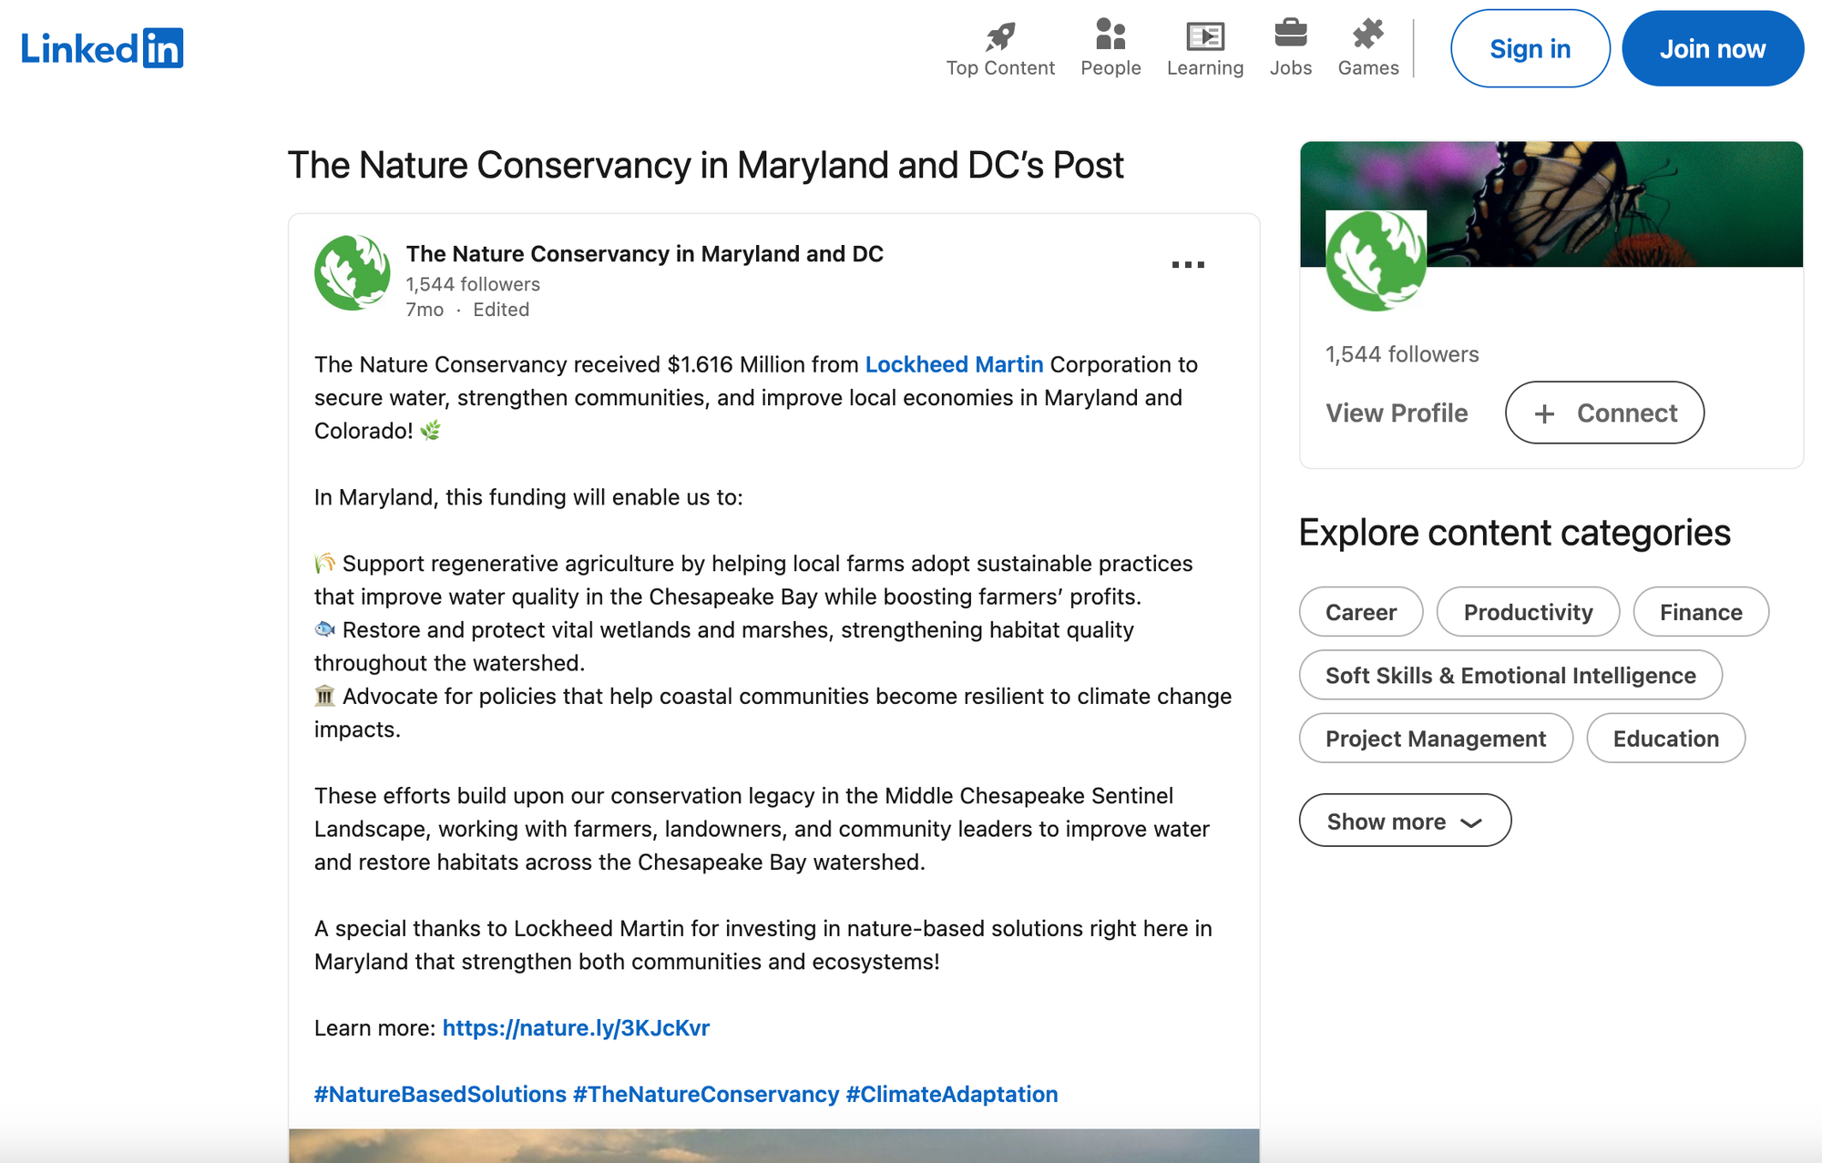
Task: Open the Learning video icon
Action: click(1205, 36)
